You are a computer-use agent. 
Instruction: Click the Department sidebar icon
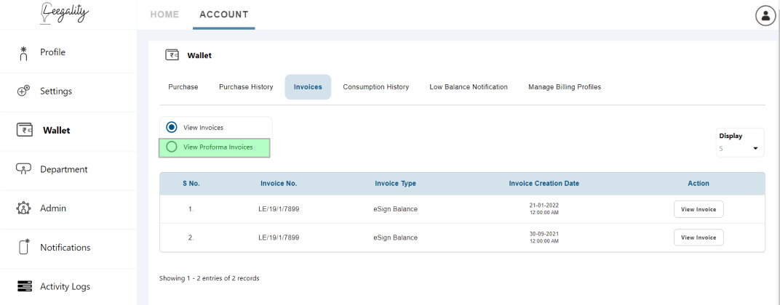pos(24,169)
